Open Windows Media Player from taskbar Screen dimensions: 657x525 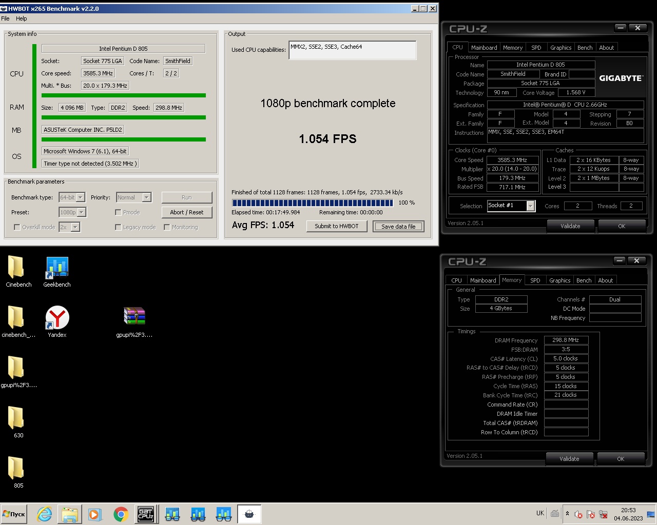click(95, 514)
